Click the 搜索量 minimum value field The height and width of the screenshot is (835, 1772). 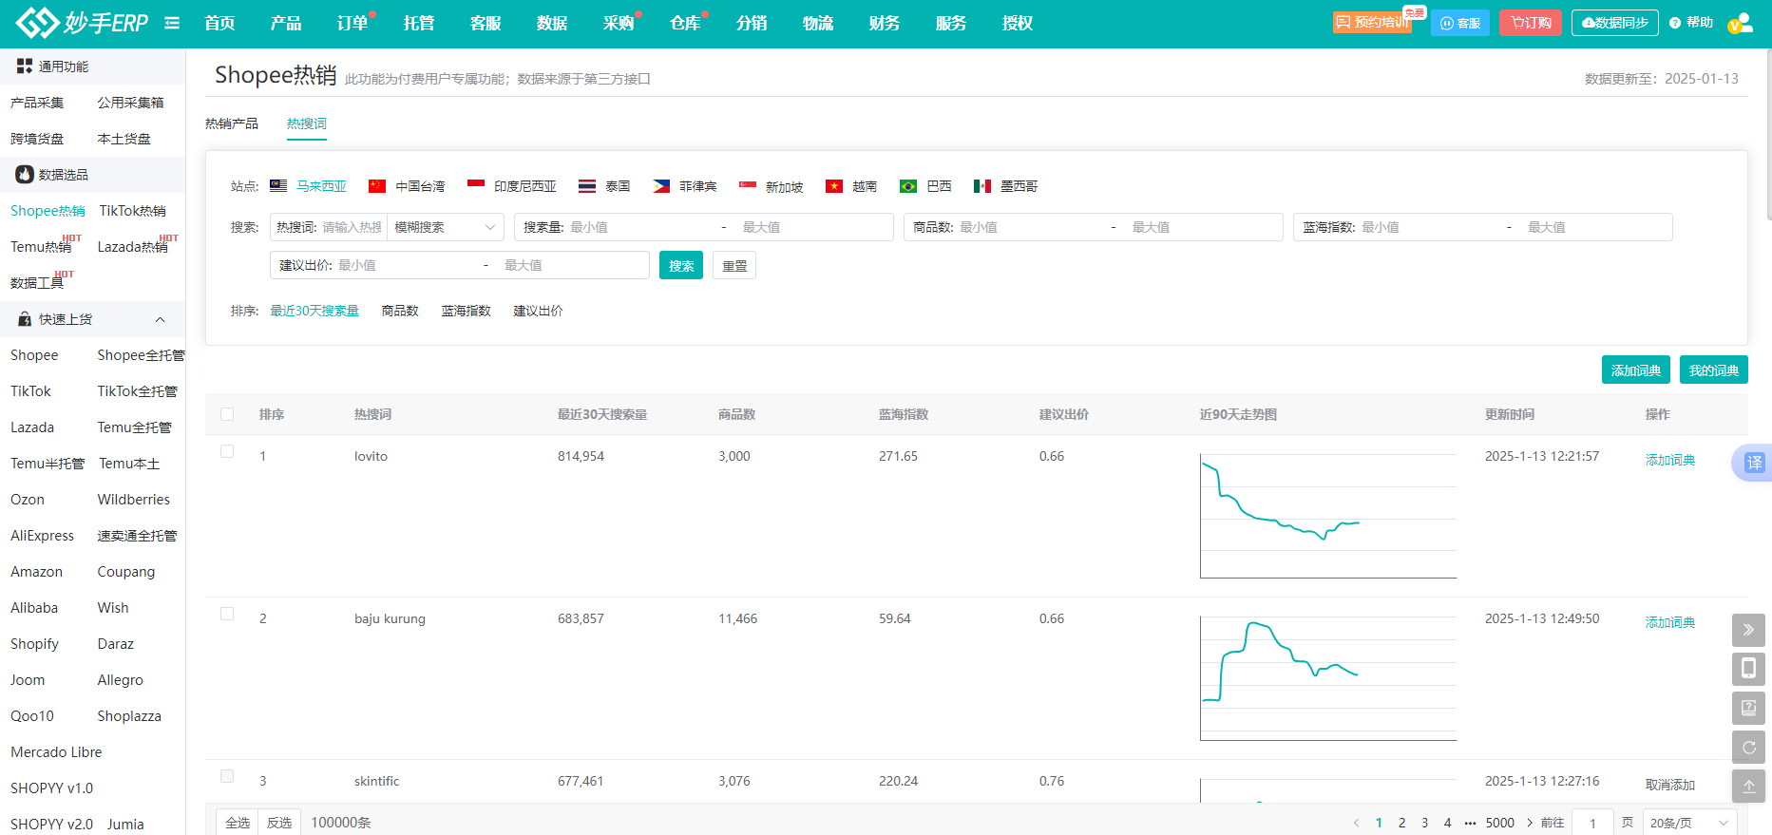637,227
